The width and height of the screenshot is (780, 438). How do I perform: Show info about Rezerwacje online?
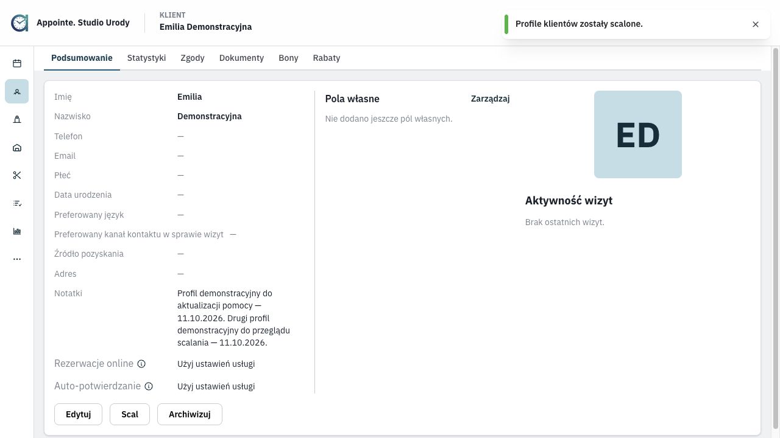click(x=141, y=364)
